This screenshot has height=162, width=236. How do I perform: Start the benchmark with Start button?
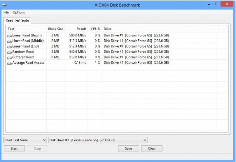point(14,149)
